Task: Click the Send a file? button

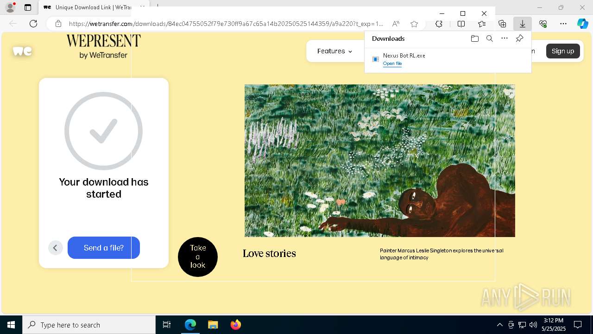Action: [x=104, y=248]
